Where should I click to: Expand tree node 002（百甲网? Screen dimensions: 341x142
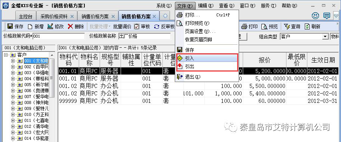(13, 67)
